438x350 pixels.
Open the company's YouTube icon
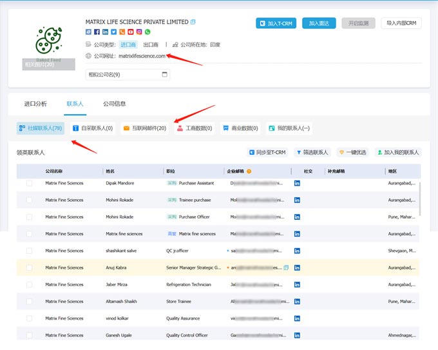(131, 32)
